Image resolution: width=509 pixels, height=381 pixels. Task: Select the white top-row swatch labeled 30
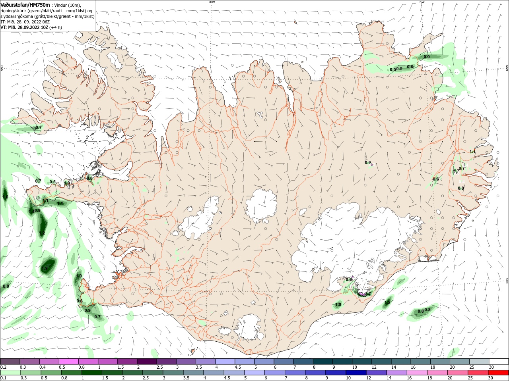pos(499,362)
